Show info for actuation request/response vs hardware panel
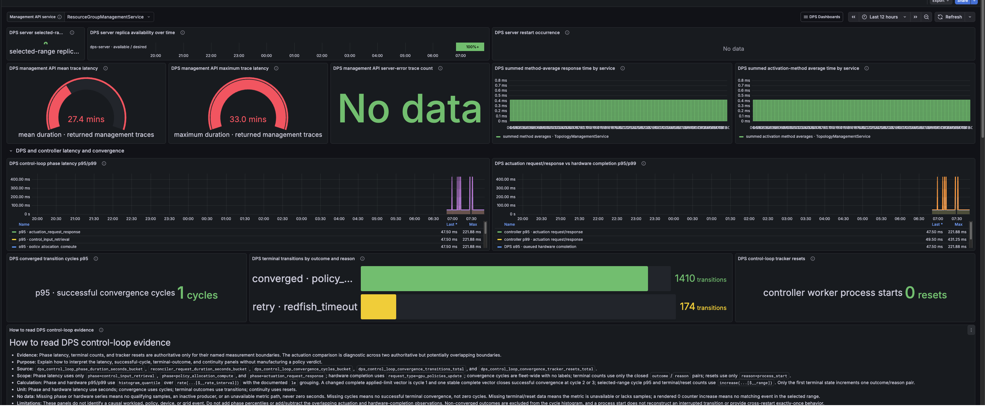Viewport: 985px width, 412px height. pyautogui.click(x=644, y=163)
